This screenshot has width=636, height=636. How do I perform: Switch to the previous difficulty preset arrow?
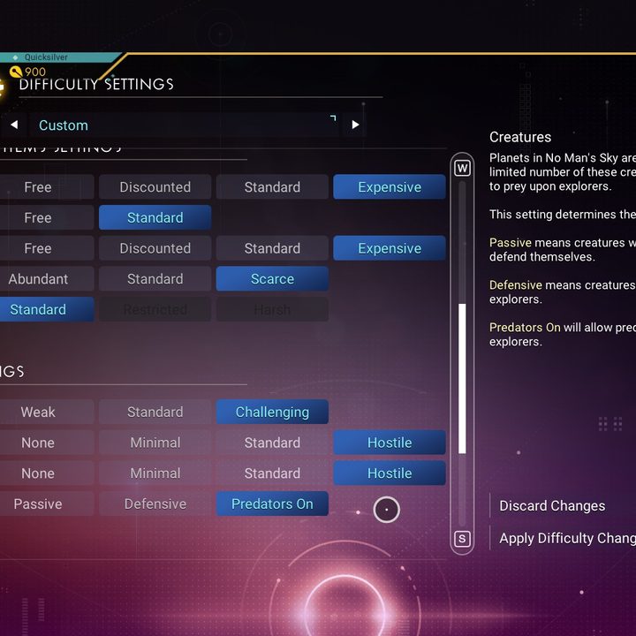click(14, 125)
